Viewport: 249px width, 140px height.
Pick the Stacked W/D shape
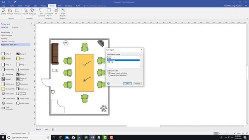click(x=8, y=89)
